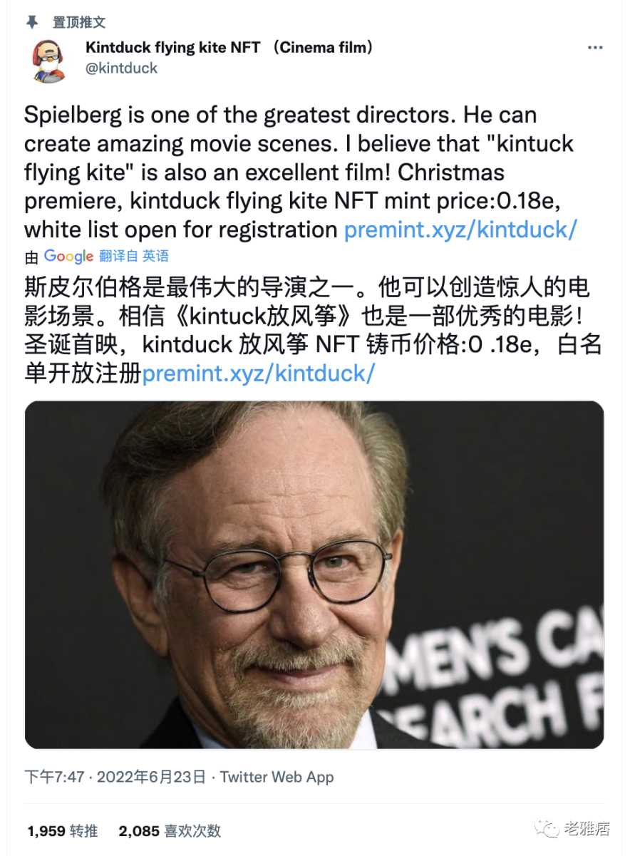This screenshot has height=856, width=630.
Task: View the 1,959 转推 retweets list
Action: pyautogui.click(x=63, y=831)
